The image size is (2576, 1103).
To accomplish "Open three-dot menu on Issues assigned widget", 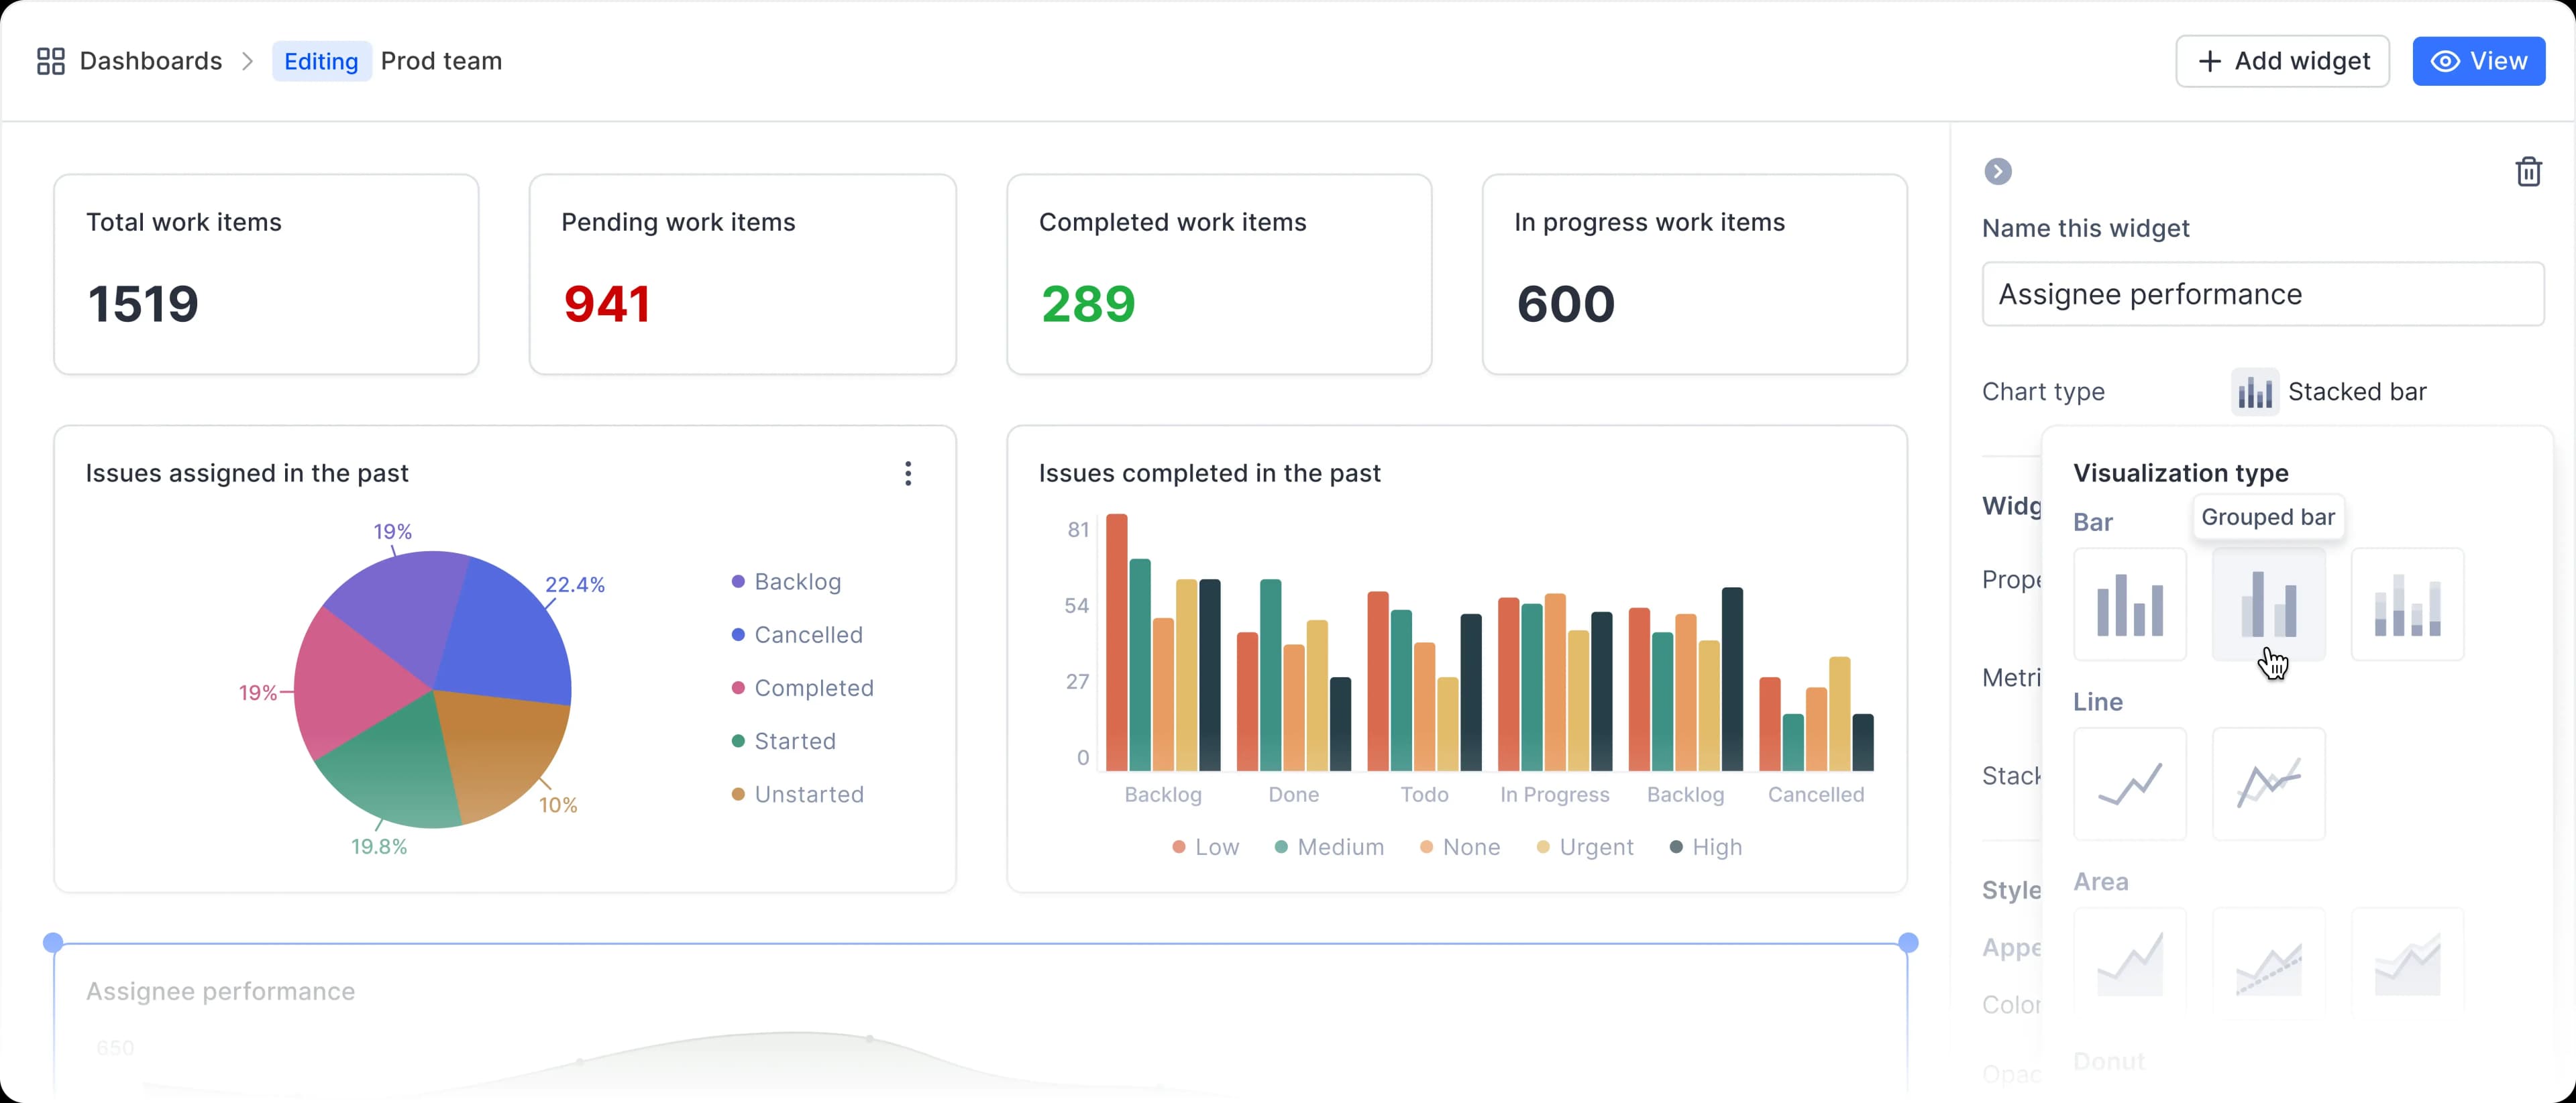I will coord(907,473).
